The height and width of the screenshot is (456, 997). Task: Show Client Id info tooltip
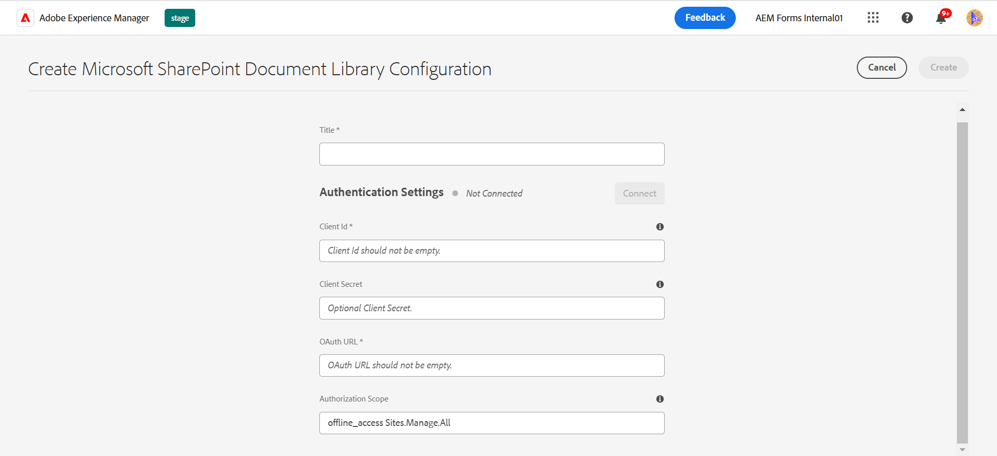coord(660,227)
